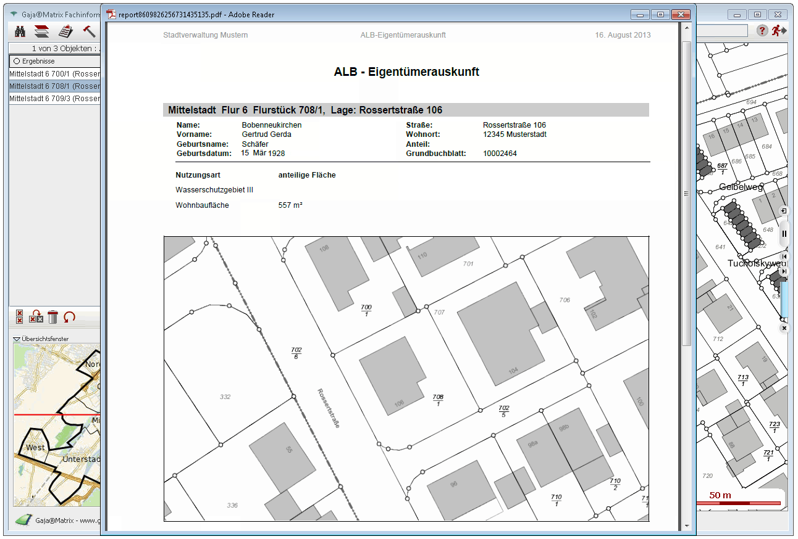
Task: Click the pause button on map side control
Action: [784, 234]
